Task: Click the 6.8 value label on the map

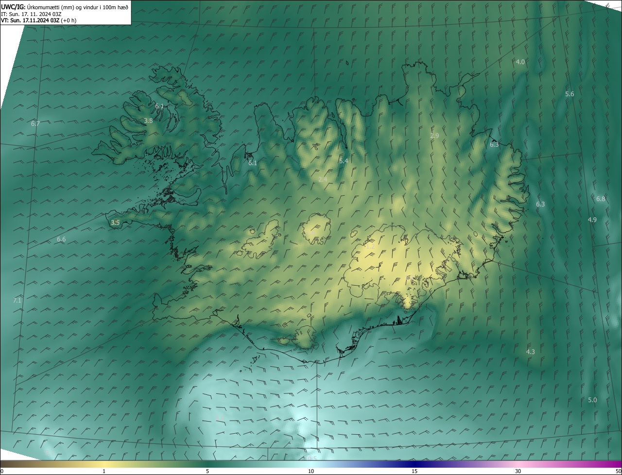Action: click(601, 199)
